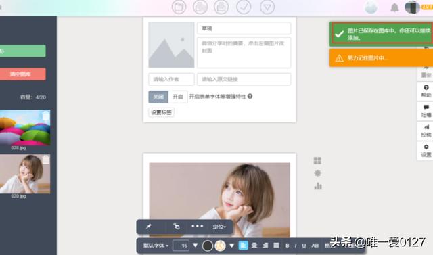Click the orange warning notification
The height and width of the screenshot is (255, 433).
pyautogui.click(x=381, y=57)
